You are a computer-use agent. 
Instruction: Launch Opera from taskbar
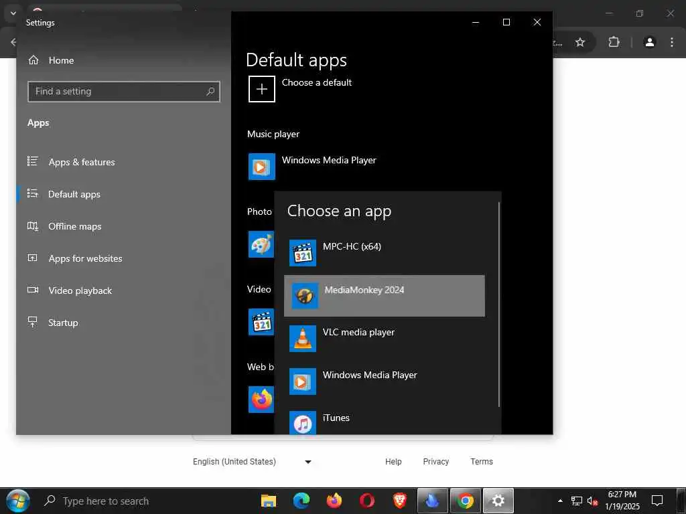pyautogui.click(x=367, y=501)
